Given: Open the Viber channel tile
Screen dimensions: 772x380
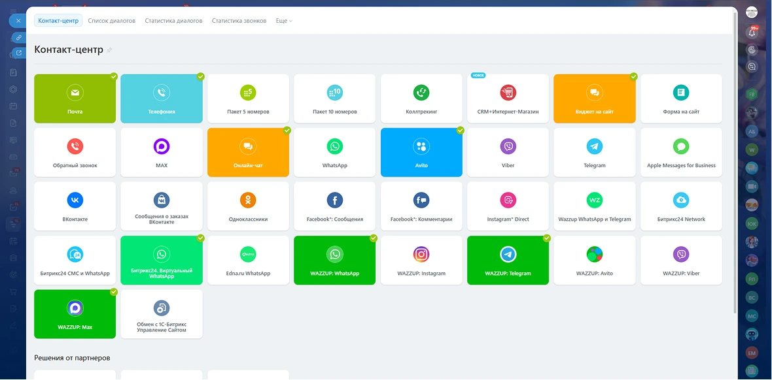Looking at the screenshot, I should (508, 152).
